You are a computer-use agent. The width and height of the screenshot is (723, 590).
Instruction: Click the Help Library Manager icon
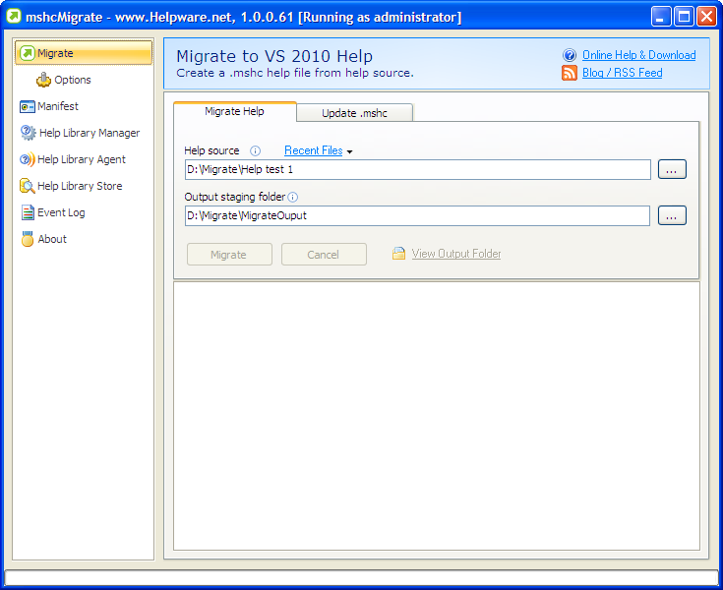point(28,133)
